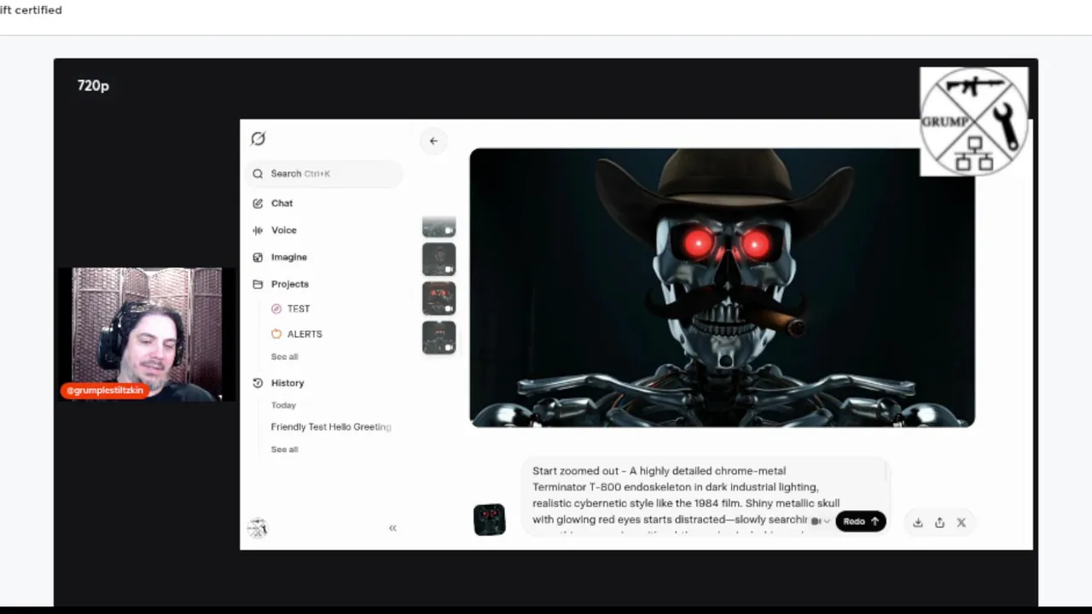Open Friendly Test Hello Greeting conversation
1092x614 pixels.
tap(331, 426)
